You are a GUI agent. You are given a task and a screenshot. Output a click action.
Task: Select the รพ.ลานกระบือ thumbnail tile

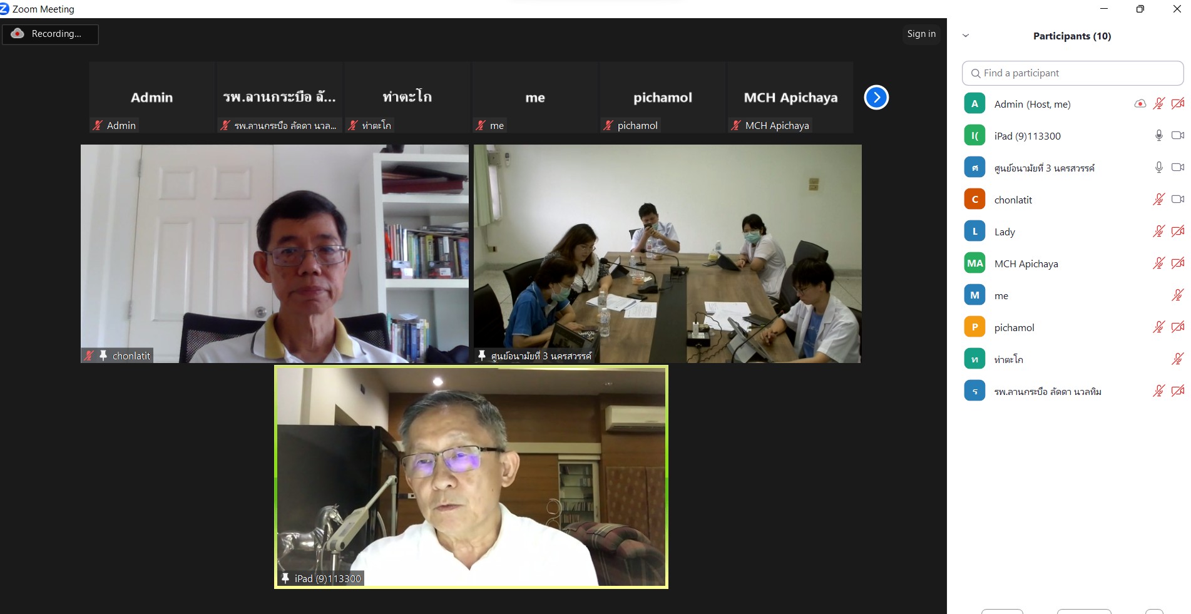click(x=280, y=97)
